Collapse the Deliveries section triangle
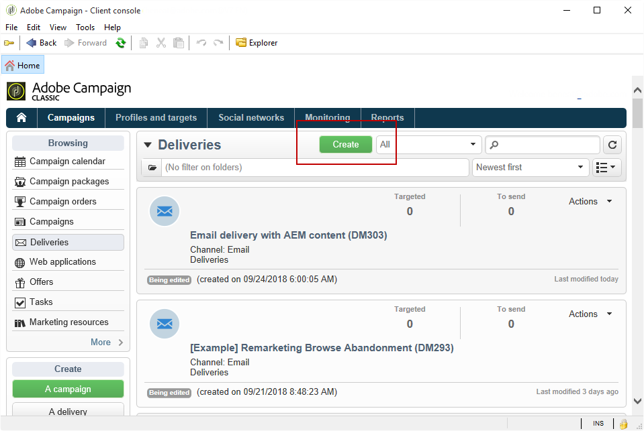644x431 pixels. [x=148, y=145]
